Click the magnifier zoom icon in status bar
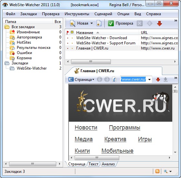 tap(165, 171)
